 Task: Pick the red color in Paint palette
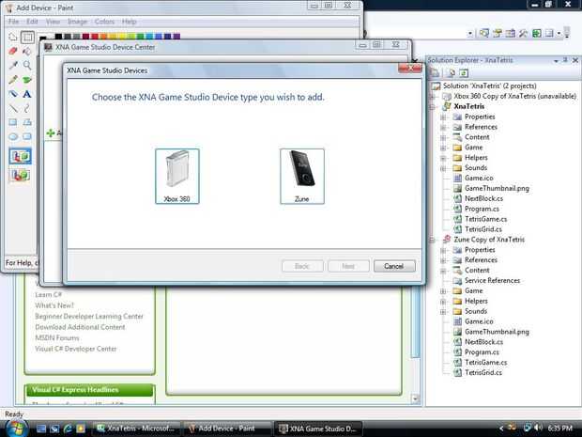95,36
